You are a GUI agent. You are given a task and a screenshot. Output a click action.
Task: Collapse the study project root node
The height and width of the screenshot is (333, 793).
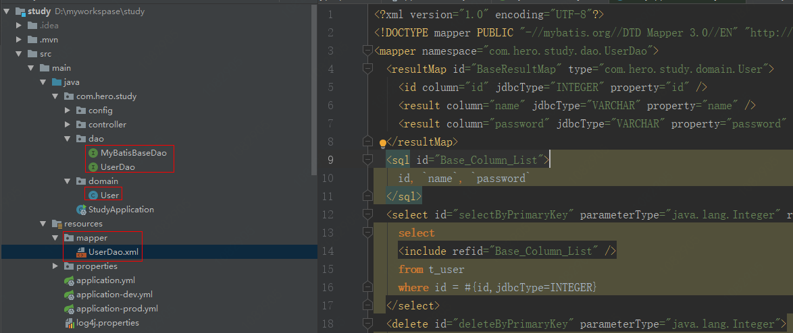[7, 11]
